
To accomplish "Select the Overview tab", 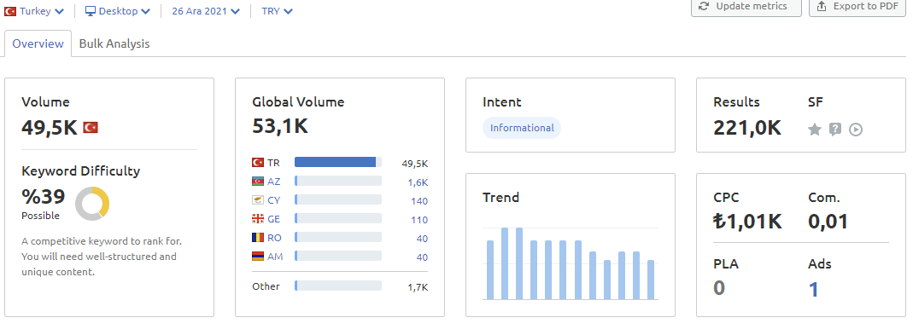I will pyautogui.click(x=38, y=43).
